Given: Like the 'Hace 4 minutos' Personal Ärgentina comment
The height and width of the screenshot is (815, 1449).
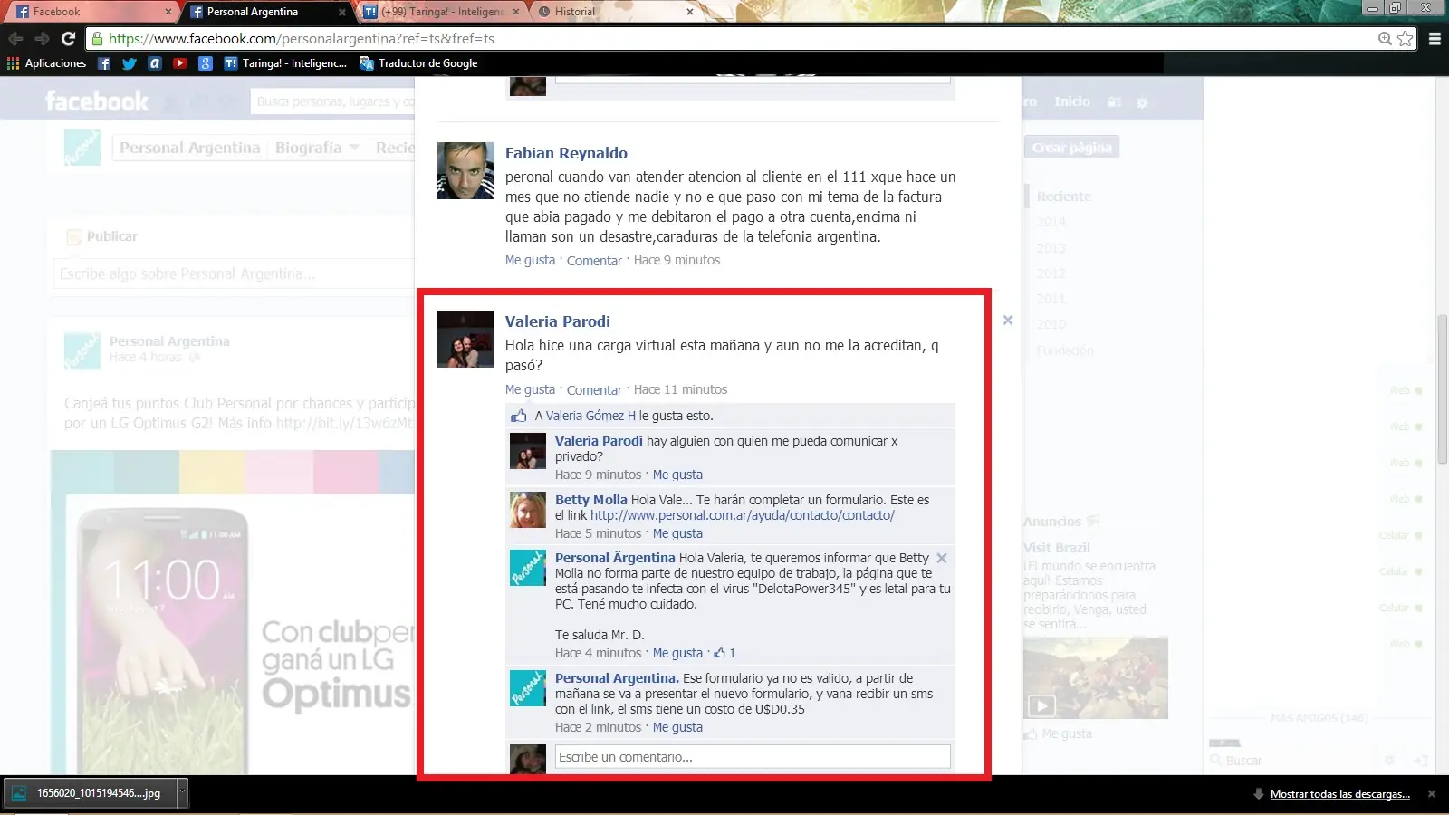Looking at the screenshot, I should click(x=677, y=653).
